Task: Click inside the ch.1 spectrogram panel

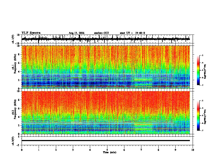Action: (x=106, y=67)
